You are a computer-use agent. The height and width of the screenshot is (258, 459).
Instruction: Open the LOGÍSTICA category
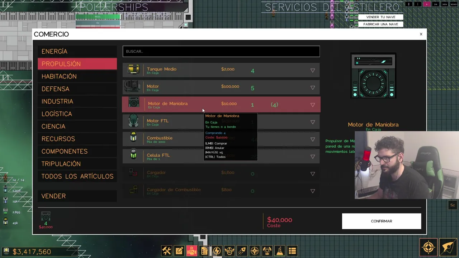(77, 114)
